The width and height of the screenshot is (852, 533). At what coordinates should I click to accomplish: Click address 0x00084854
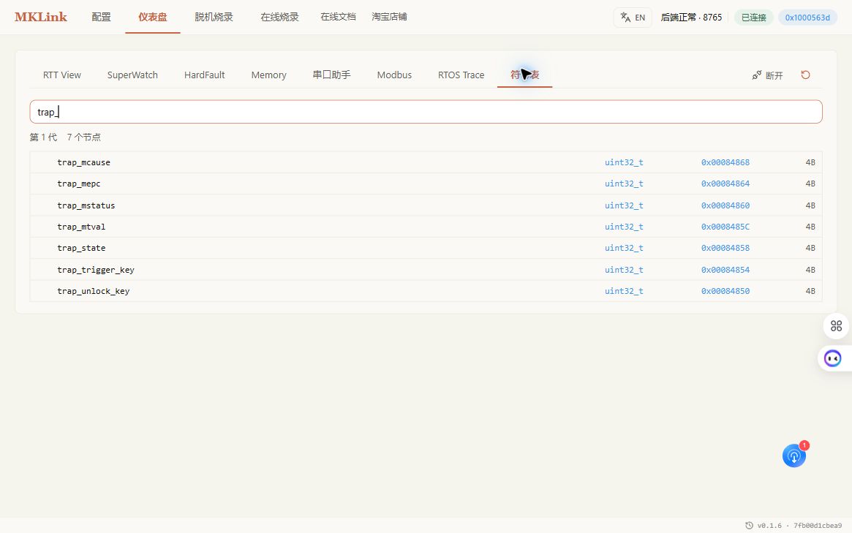(x=725, y=270)
